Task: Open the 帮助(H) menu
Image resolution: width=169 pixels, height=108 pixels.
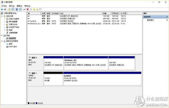Action: (27, 6)
